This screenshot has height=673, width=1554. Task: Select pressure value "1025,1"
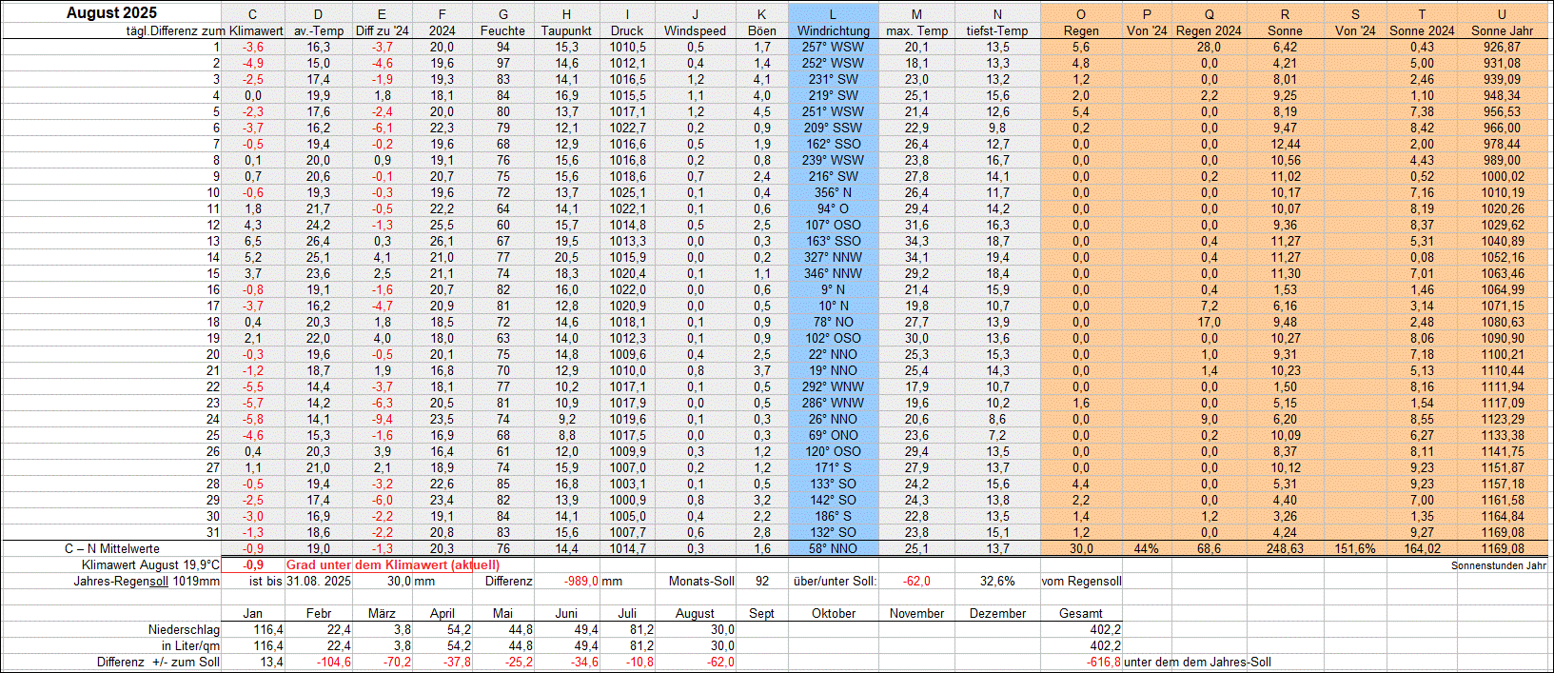627,192
